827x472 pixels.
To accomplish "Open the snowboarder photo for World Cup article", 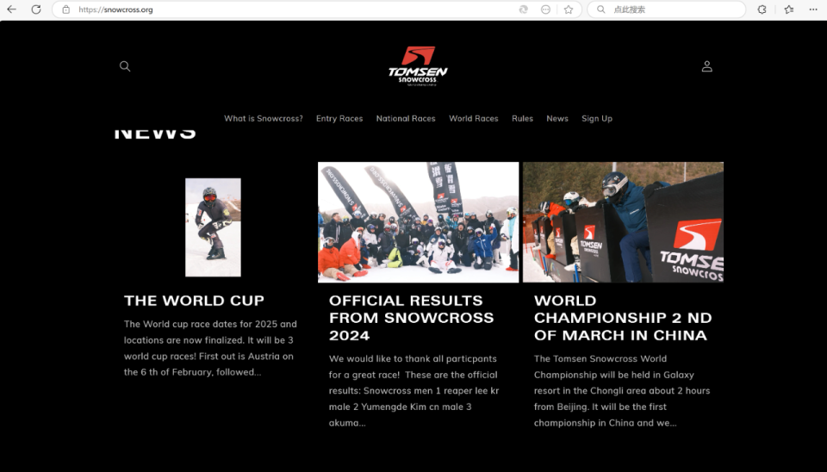I will click(x=213, y=227).
